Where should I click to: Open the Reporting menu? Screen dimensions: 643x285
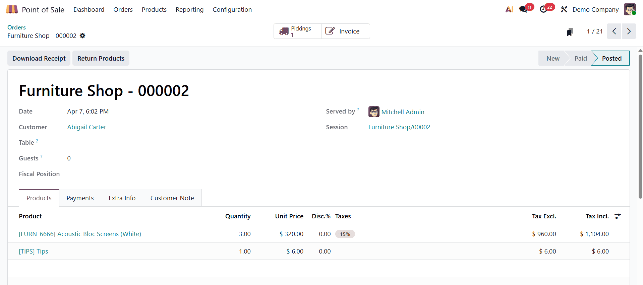(189, 9)
